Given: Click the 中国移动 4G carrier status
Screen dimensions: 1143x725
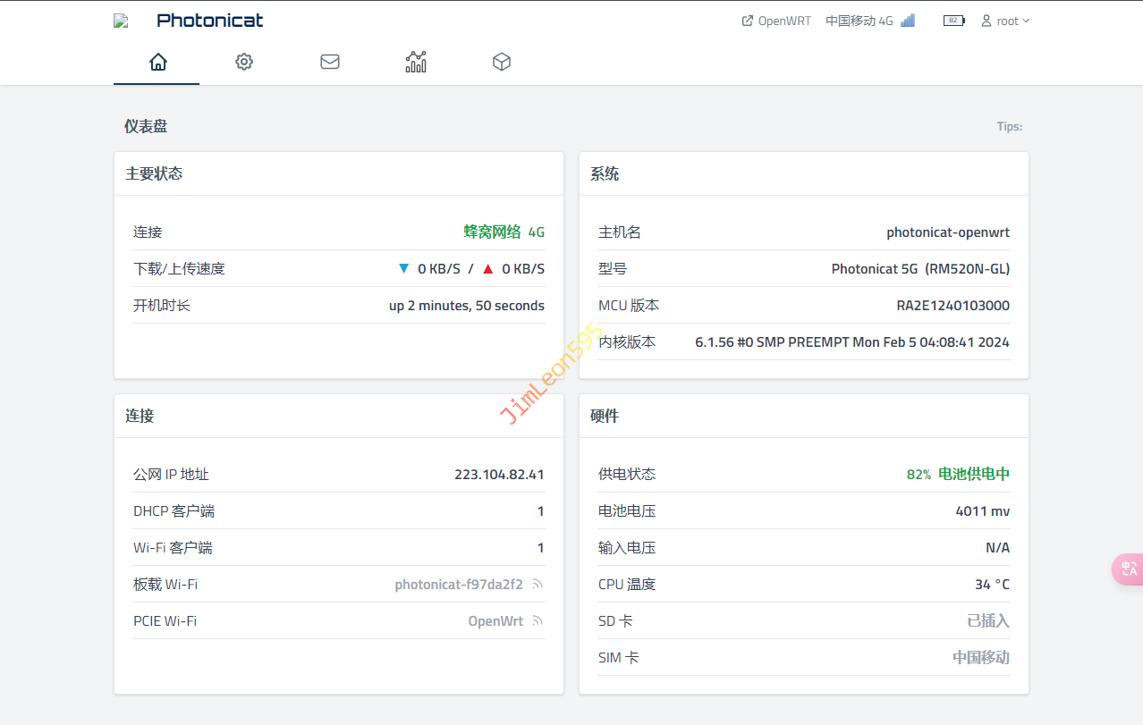Looking at the screenshot, I should click(859, 21).
